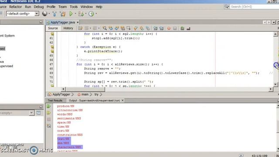Open the Debug Project dropdown arrow
Screen dimensions: 279x157
coord(86,14)
